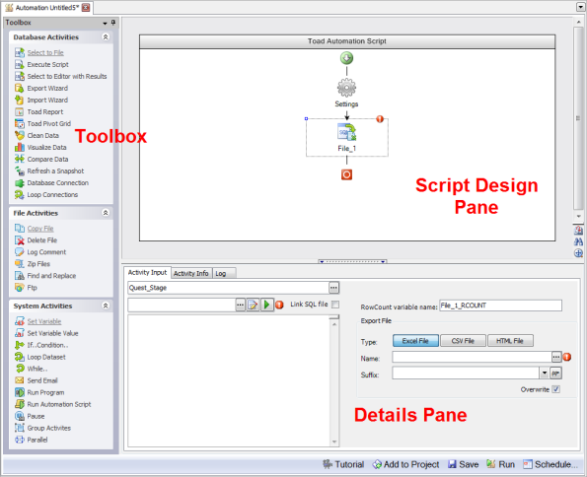
Task: Select CSV File export type
Action: (x=463, y=341)
